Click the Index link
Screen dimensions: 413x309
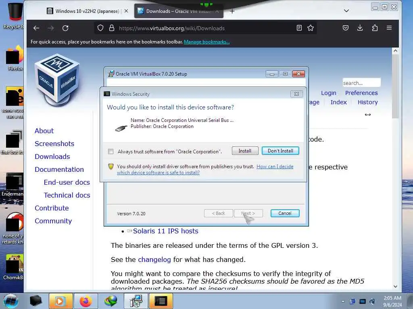coord(338,102)
